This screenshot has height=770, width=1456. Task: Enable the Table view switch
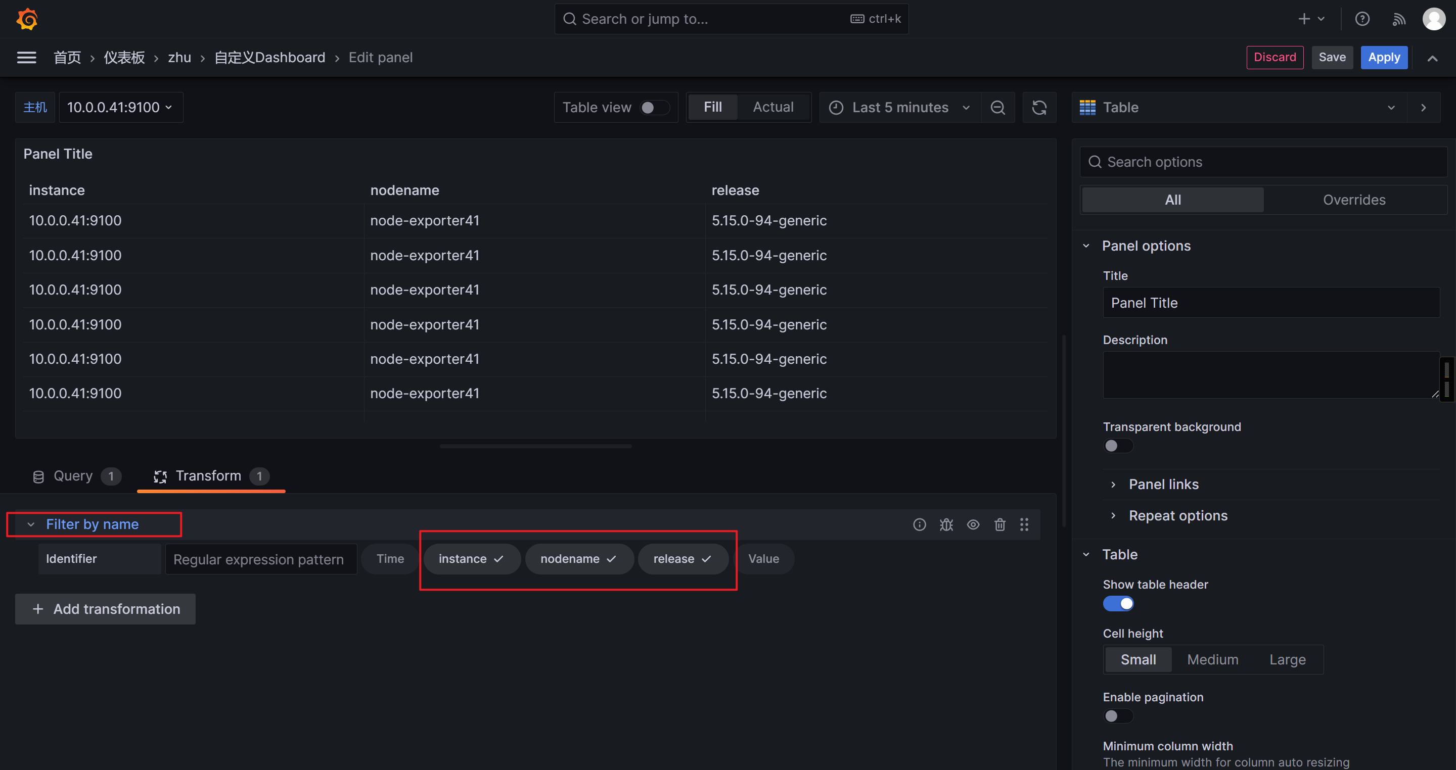[x=654, y=107]
